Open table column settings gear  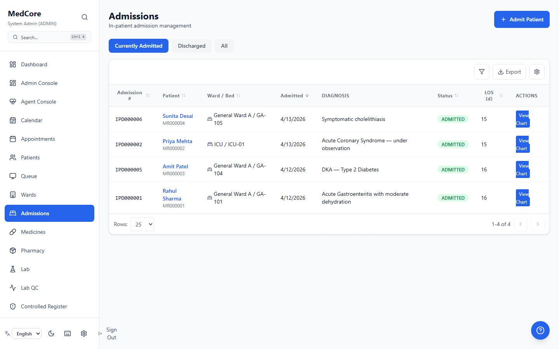click(537, 72)
